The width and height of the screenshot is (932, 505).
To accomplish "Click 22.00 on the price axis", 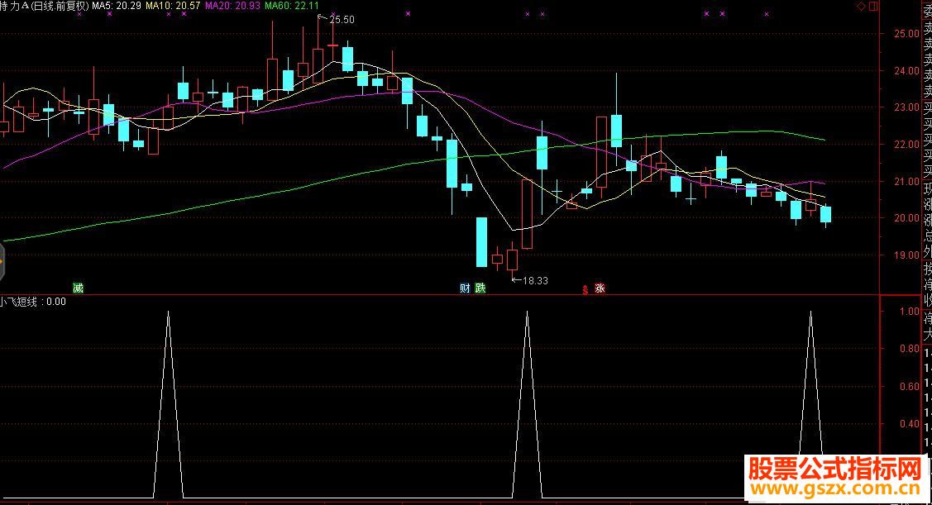I will coord(906,145).
